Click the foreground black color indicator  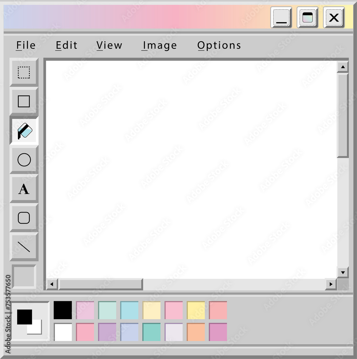click(24, 317)
